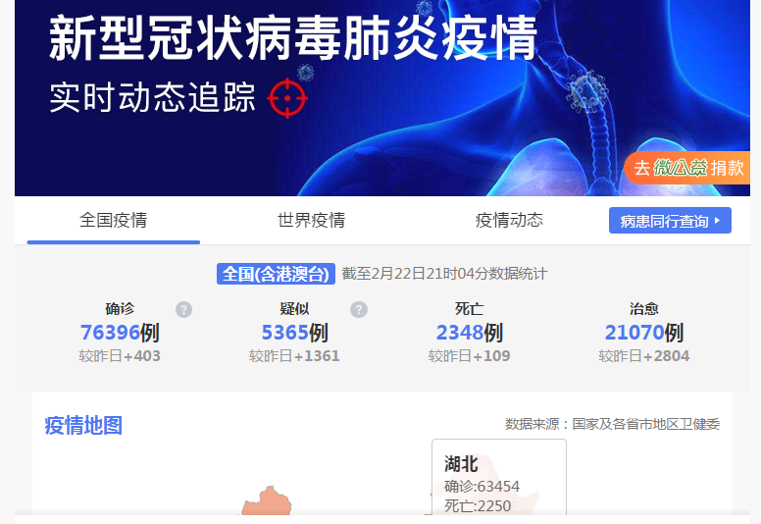Select the 疫情动态 tab
The width and height of the screenshot is (761, 524).
509,220
